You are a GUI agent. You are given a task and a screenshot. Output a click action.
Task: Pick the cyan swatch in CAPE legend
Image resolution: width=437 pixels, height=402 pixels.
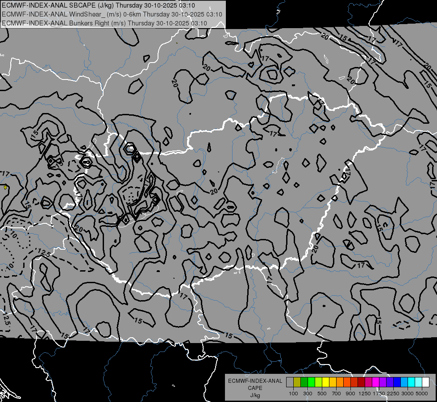click(412, 382)
